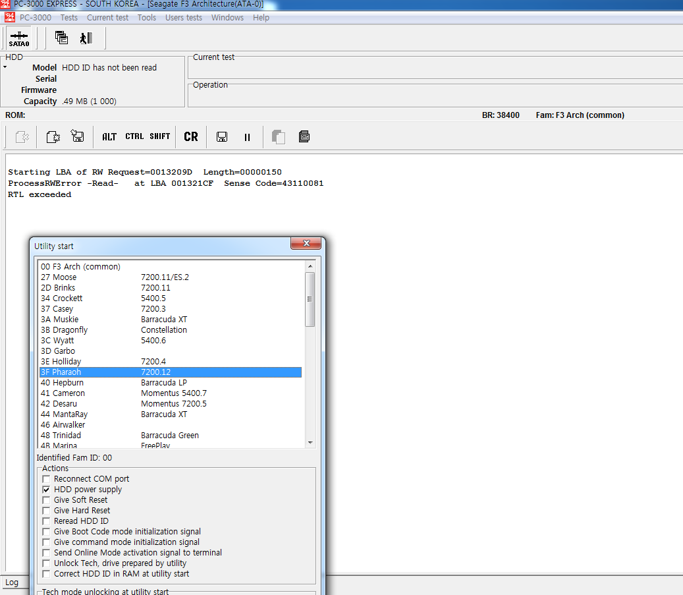Click the ROM: status label
This screenshot has width=683, height=595.
(15, 115)
